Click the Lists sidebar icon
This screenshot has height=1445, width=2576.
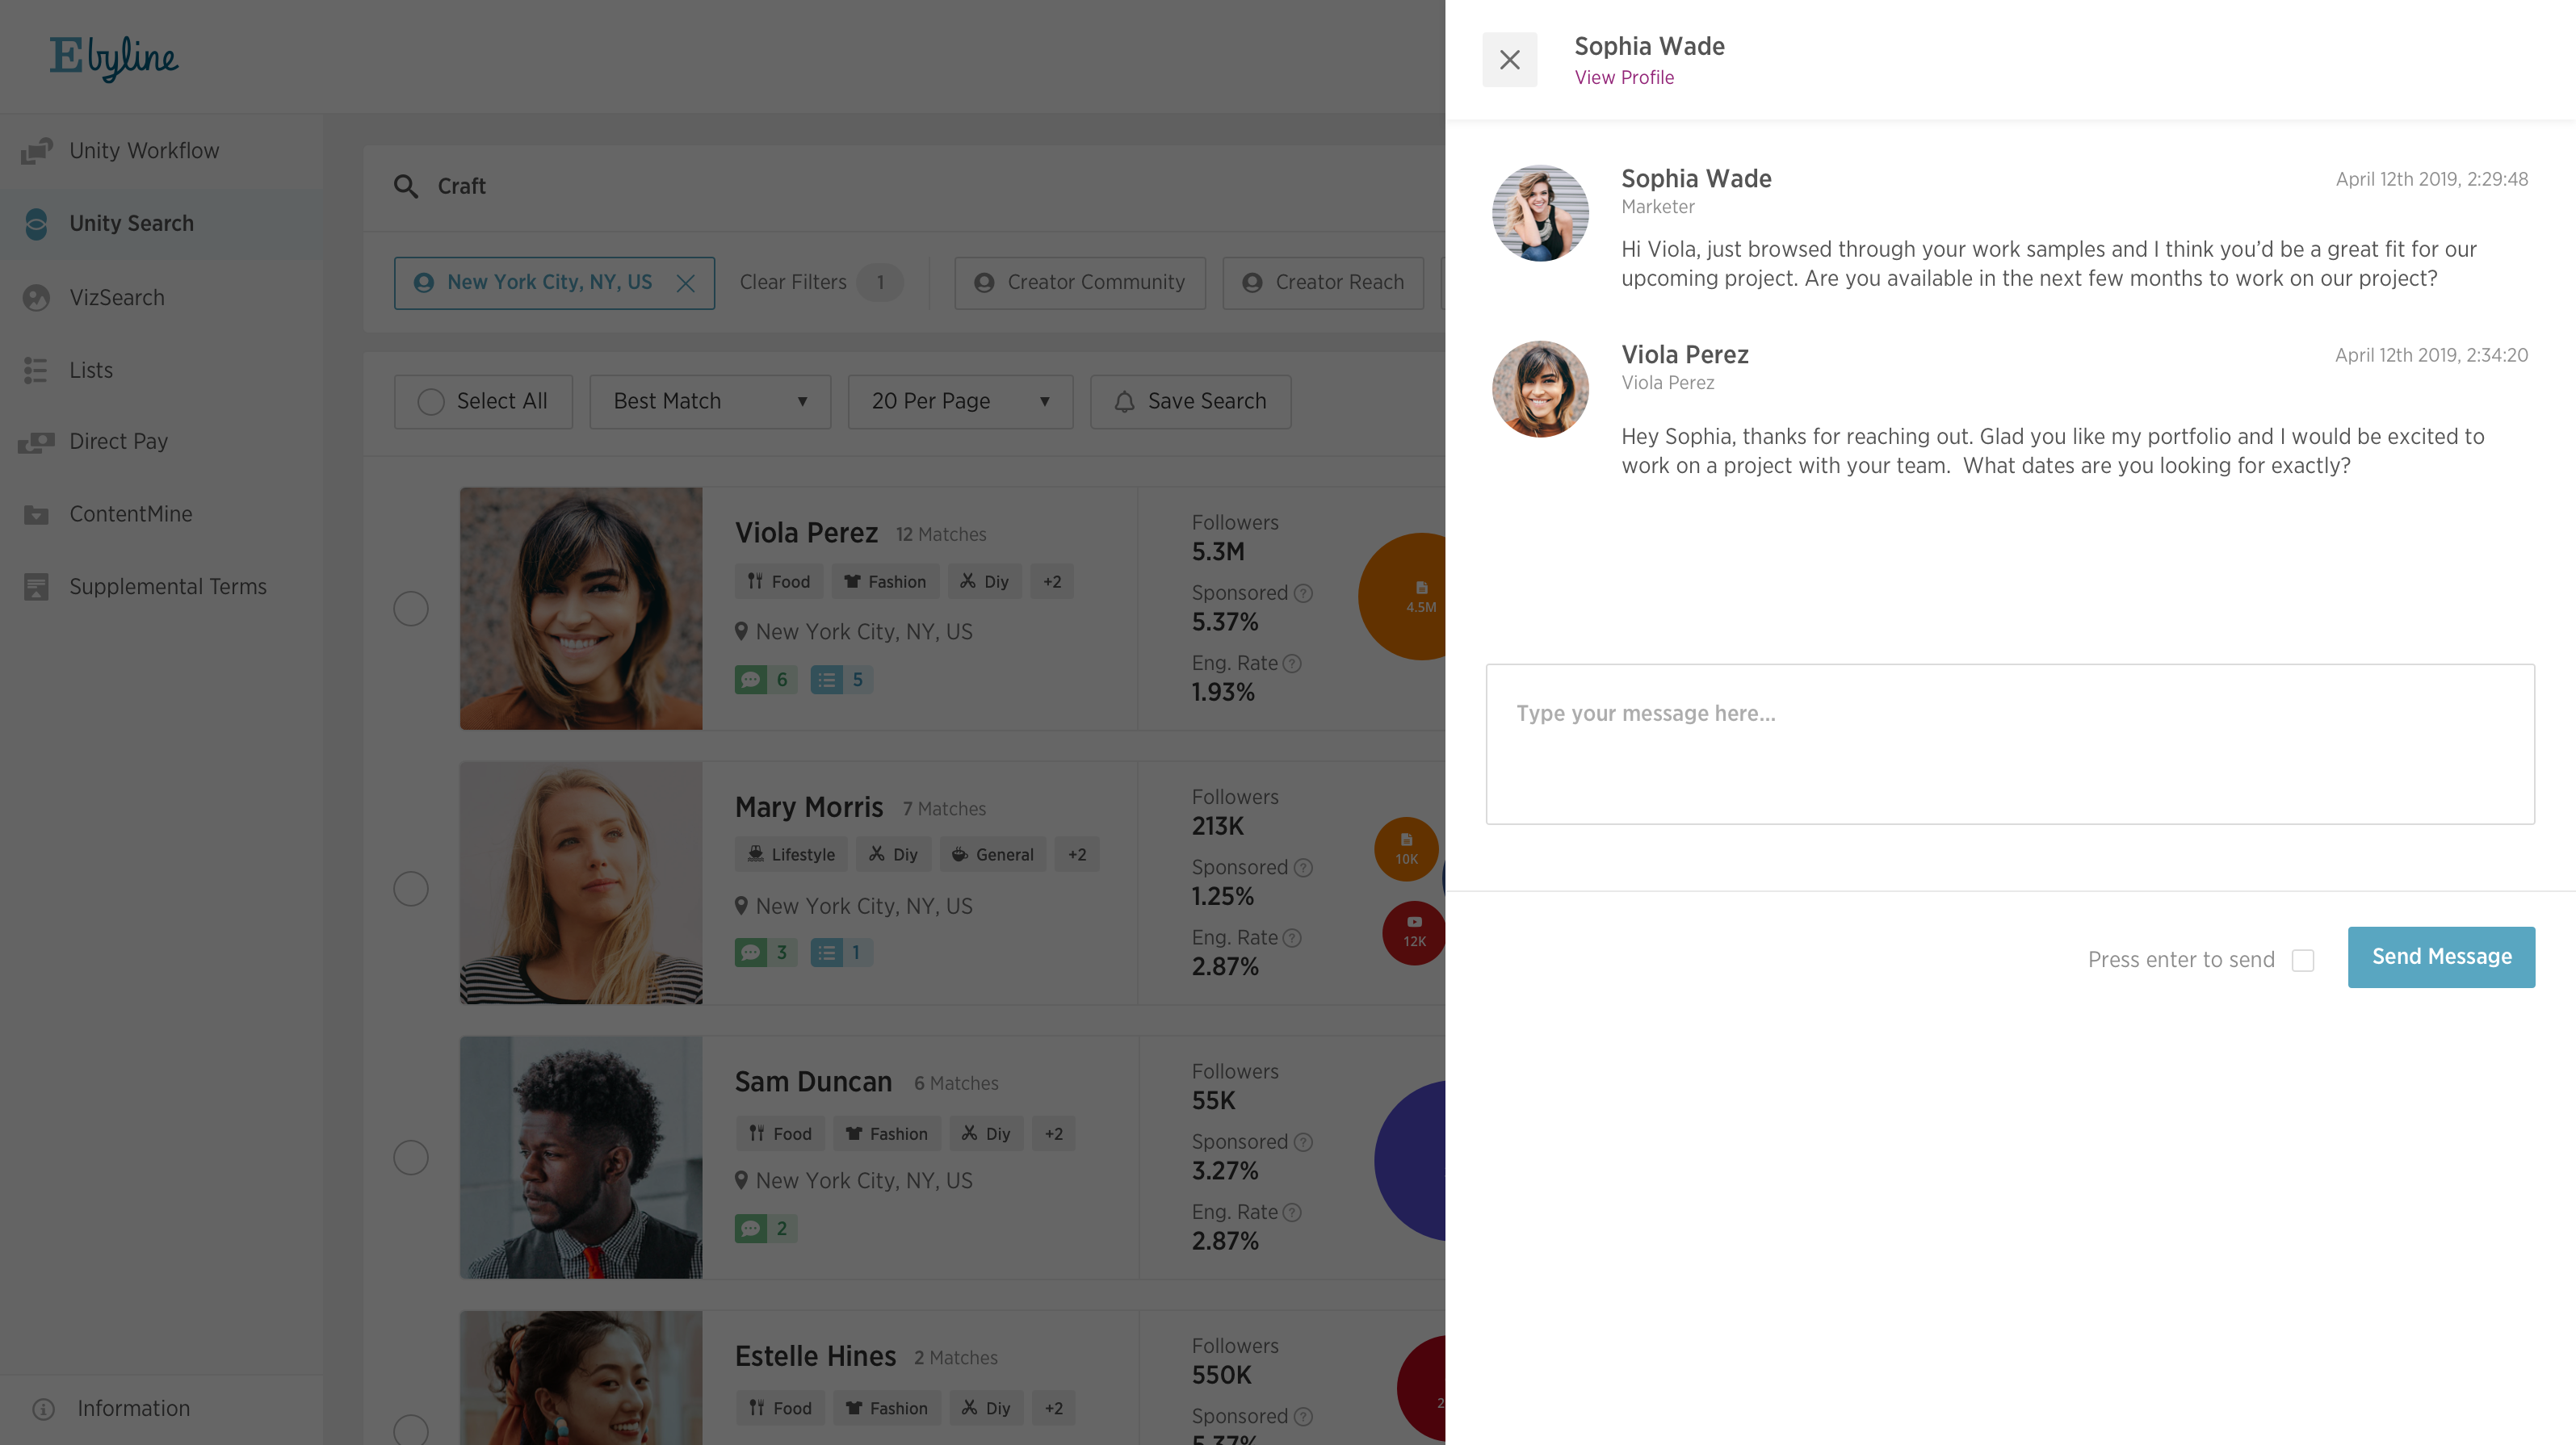coord(36,370)
